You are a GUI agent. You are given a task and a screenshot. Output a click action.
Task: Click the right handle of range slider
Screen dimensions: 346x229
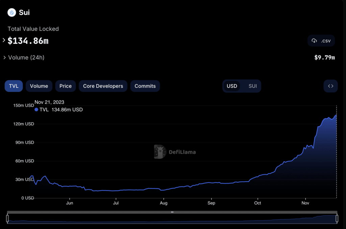point(337,219)
